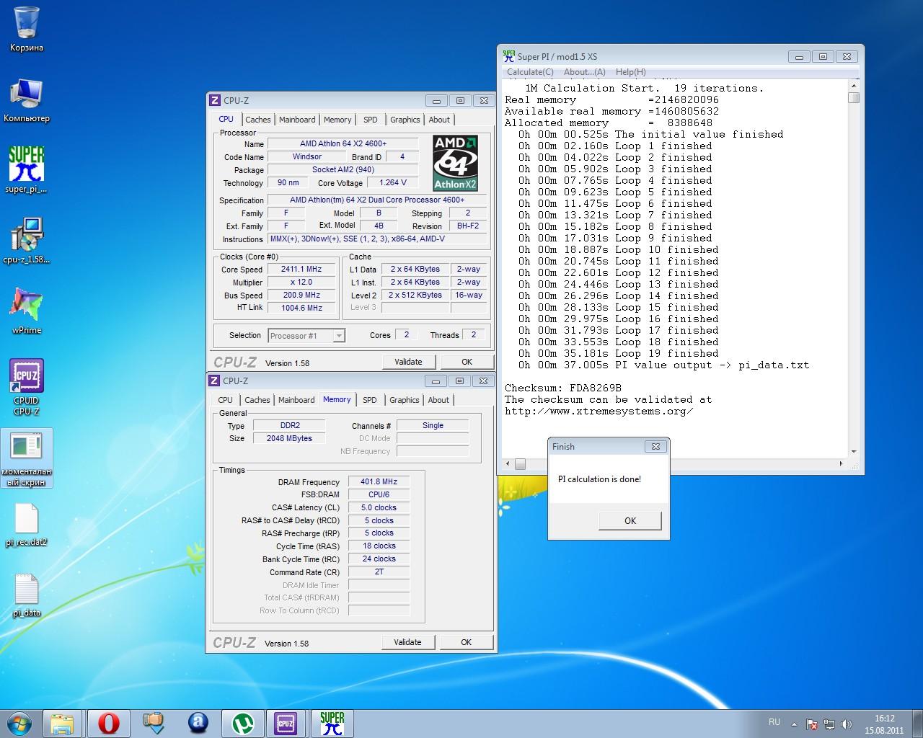The width and height of the screenshot is (923, 738).
Task: Click Super PI horizontal scrollbar right arrow
Action: 841,464
